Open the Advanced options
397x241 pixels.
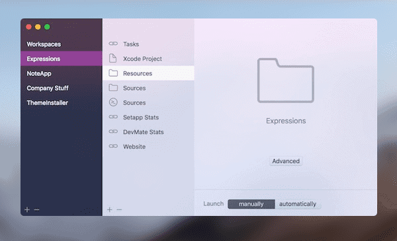click(x=286, y=161)
